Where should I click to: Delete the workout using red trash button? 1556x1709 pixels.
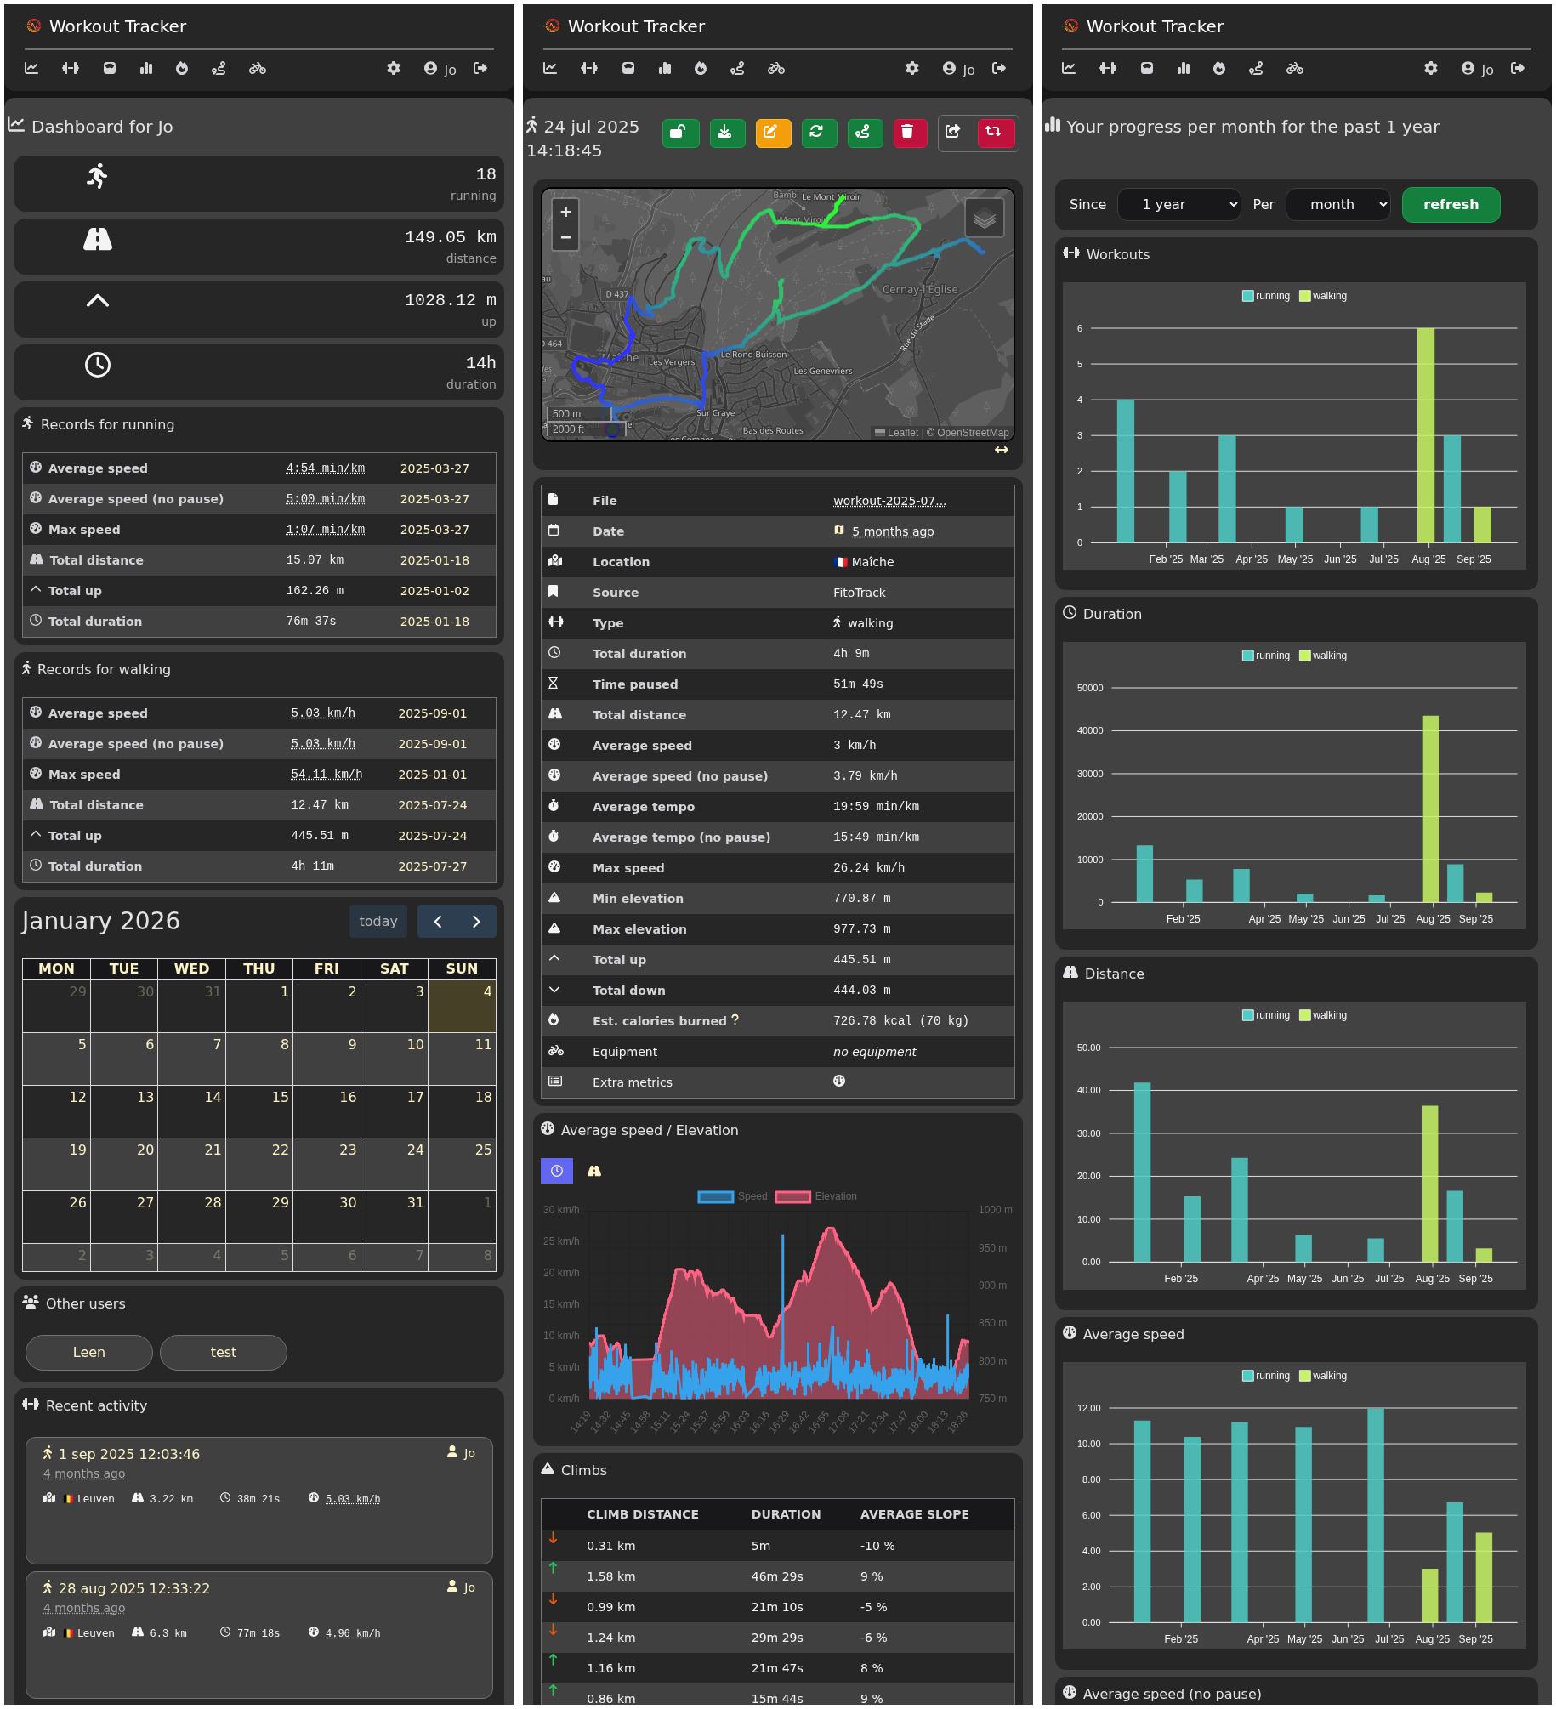pos(909,133)
